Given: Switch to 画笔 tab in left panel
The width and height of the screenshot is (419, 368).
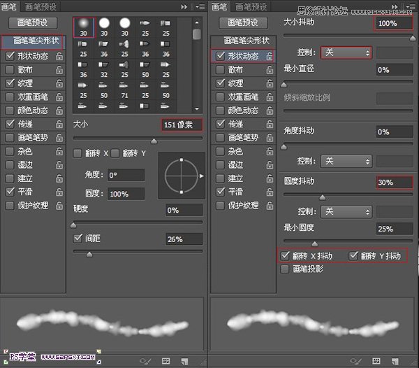Looking at the screenshot, I should click(9, 7).
